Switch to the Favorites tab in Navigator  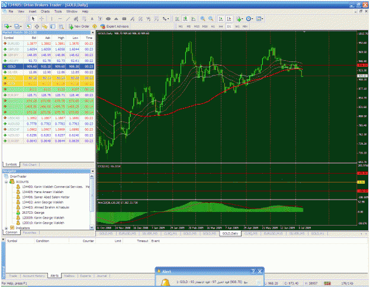[x=30, y=233]
